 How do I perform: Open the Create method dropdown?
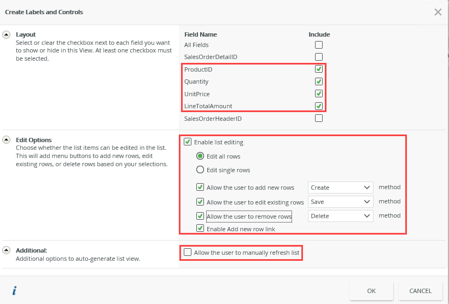[340, 188]
